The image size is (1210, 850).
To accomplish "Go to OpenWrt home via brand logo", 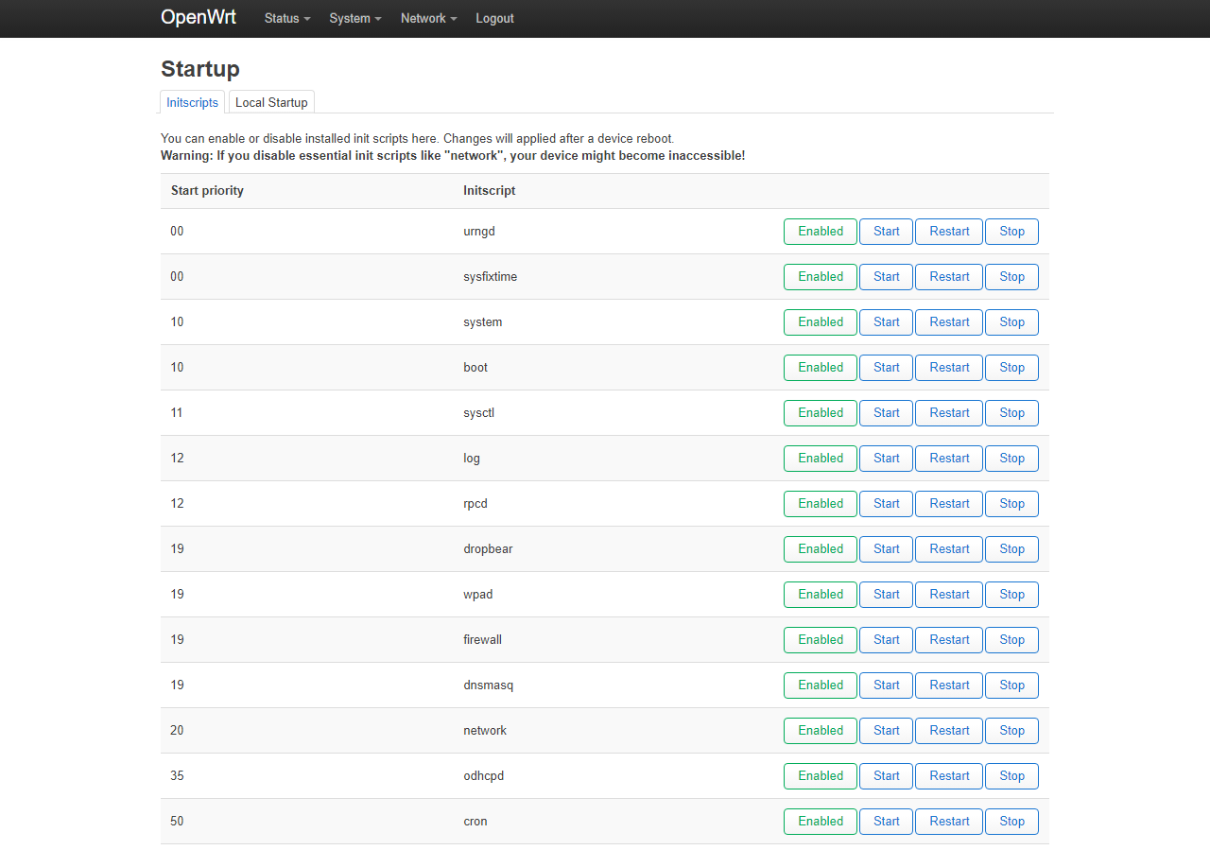I will pyautogui.click(x=199, y=18).
